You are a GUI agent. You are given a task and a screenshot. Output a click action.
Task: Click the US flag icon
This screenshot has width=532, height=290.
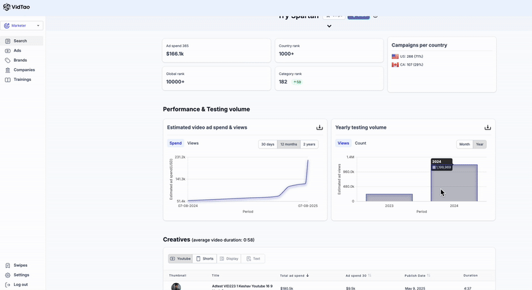point(395,56)
